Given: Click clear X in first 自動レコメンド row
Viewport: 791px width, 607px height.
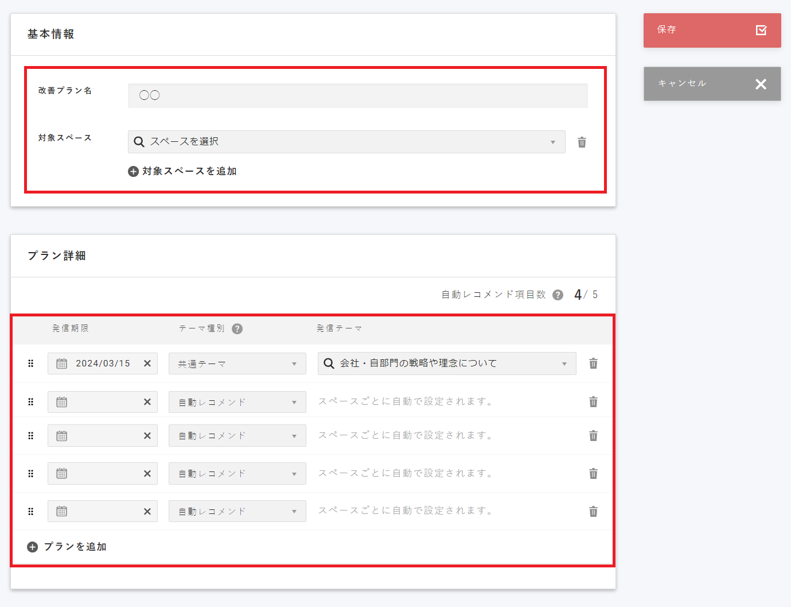Looking at the screenshot, I should click(x=147, y=402).
